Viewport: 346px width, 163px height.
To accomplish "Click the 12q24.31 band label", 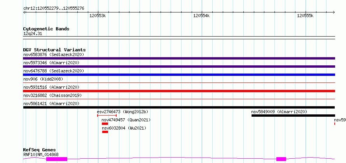I will (32, 34).
